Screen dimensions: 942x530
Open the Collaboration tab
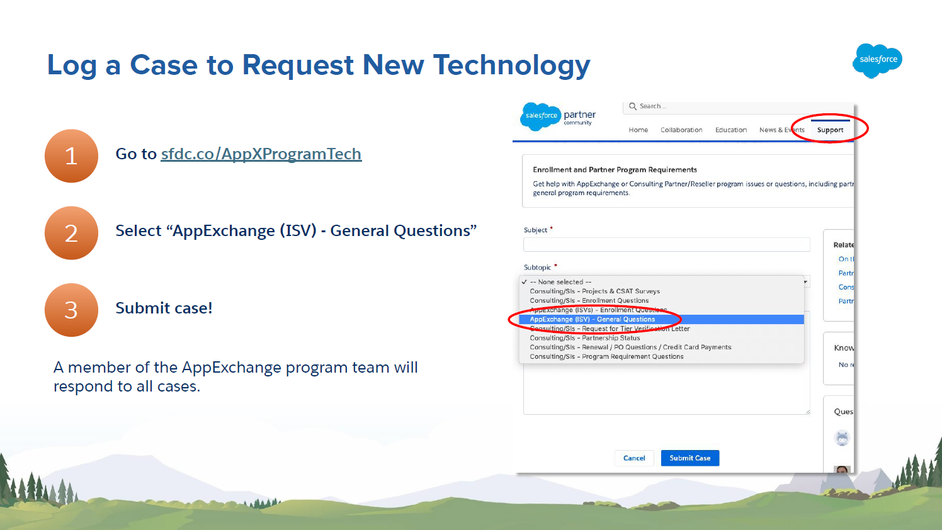click(x=681, y=130)
